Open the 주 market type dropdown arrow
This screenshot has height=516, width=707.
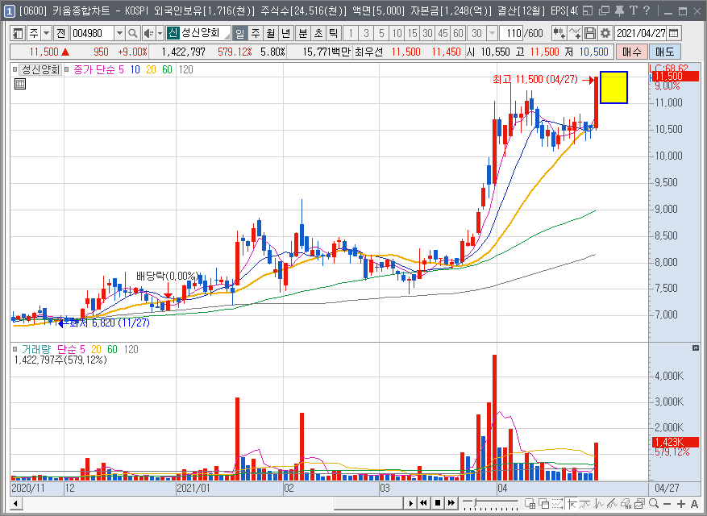[47, 33]
